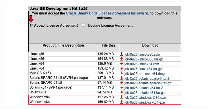The width and height of the screenshot is (210, 109).
Task: Click the 169.62 MB file size
Action: point(106,102)
